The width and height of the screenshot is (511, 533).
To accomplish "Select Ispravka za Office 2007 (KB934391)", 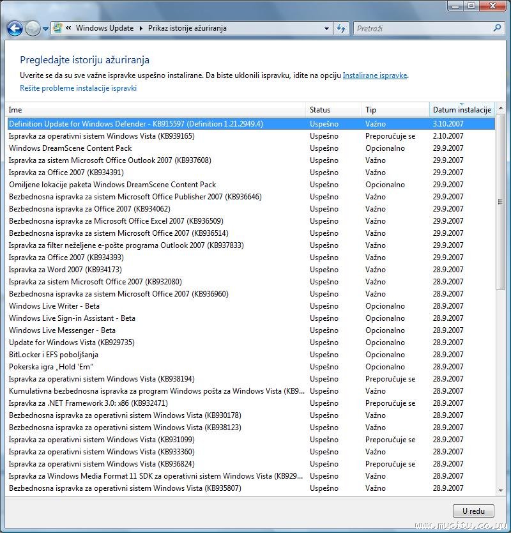I will 251,173.
